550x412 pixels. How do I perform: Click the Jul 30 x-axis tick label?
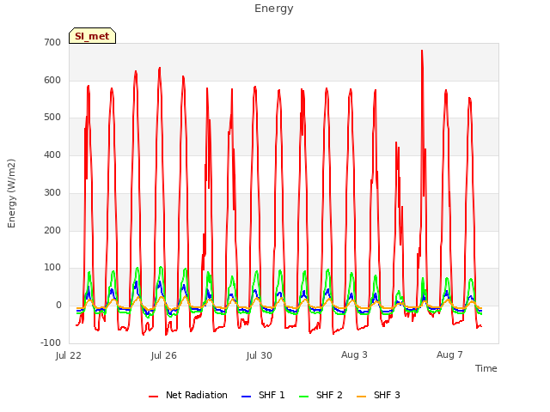click(x=260, y=355)
